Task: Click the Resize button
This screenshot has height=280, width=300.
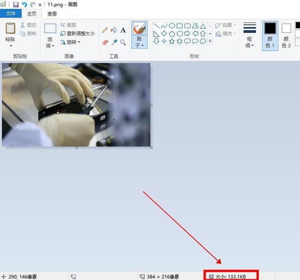Action: click(77, 34)
